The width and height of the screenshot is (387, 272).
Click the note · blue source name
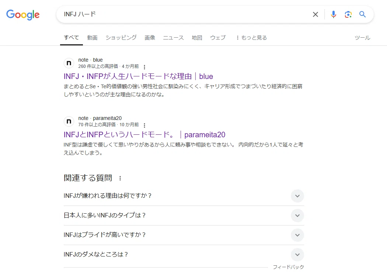pos(90,60)
